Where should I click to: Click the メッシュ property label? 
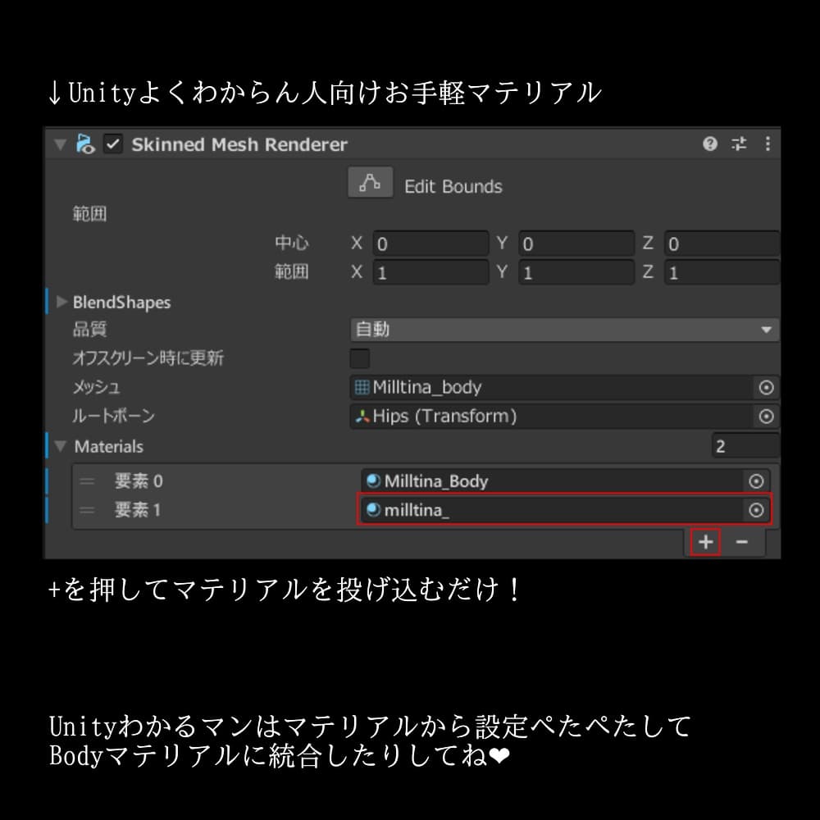click(x=96, y=387)
